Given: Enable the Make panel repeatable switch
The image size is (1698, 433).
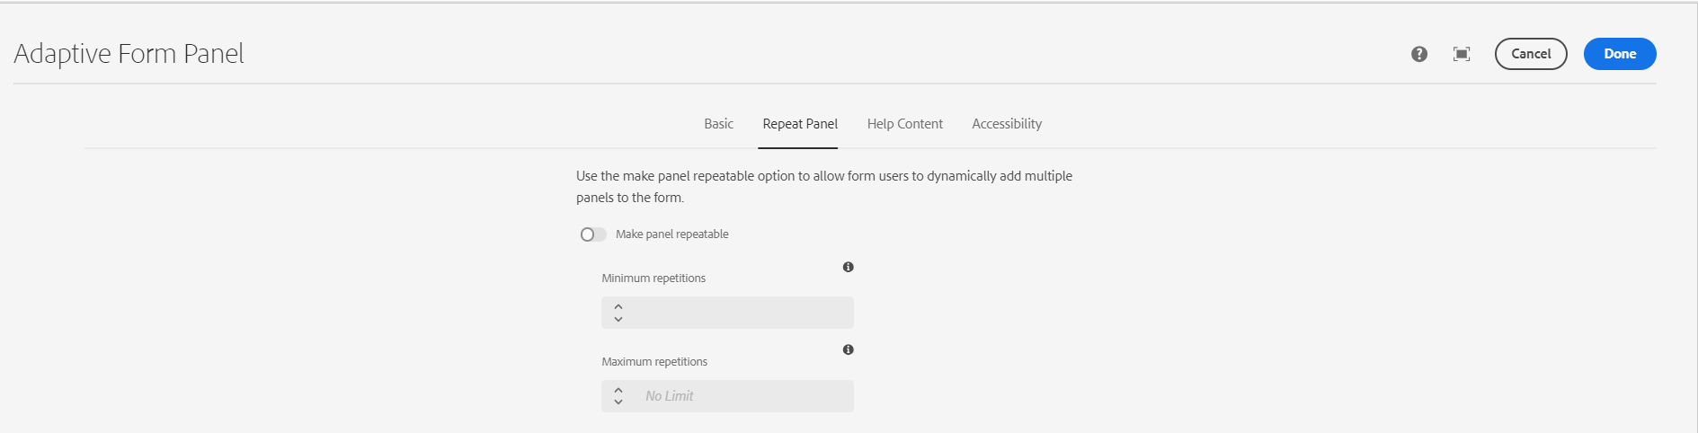Looking at the screenshot, I should [x=592, y=234].
